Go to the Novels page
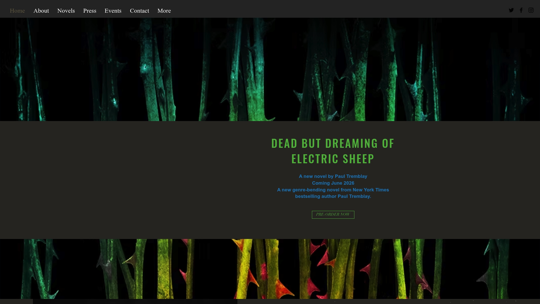The image size is (540, 304). coord(66,11)
